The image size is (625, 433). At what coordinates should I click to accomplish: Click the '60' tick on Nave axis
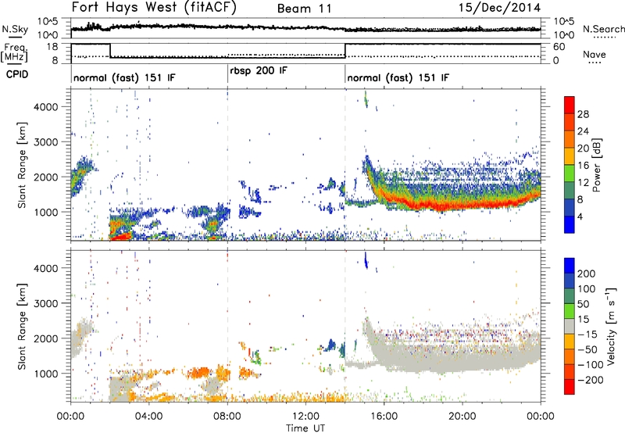tap(559, 47)
